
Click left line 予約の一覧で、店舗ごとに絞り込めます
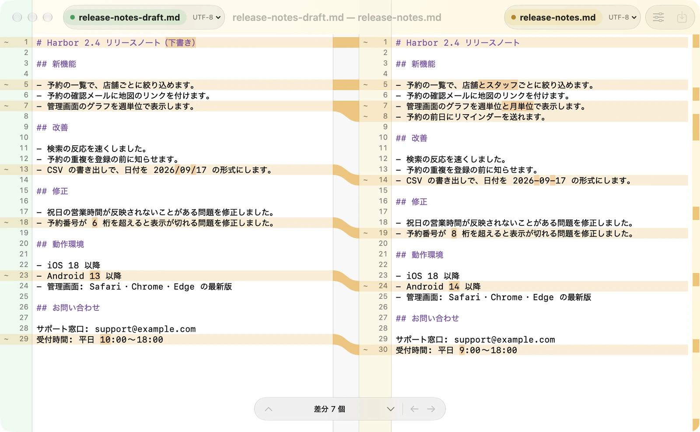116,85
